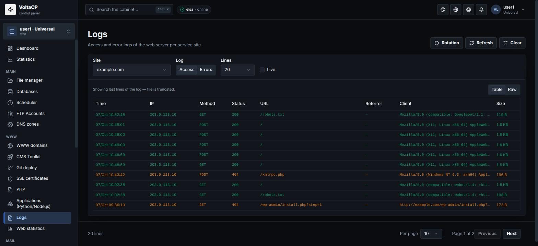Go to File manager
Screen dimensions: 538x246
37,80
